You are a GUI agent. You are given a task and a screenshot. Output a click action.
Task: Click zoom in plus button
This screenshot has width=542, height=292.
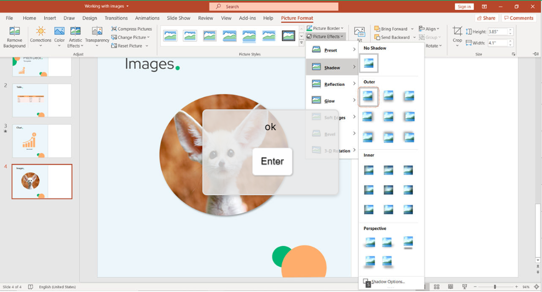click(x=516, y=287)
